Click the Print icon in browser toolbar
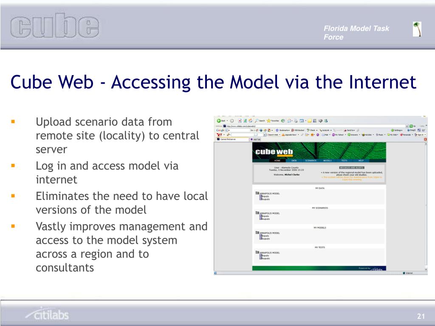This screenshot has width=435, height=326. [x=296, y=121]
